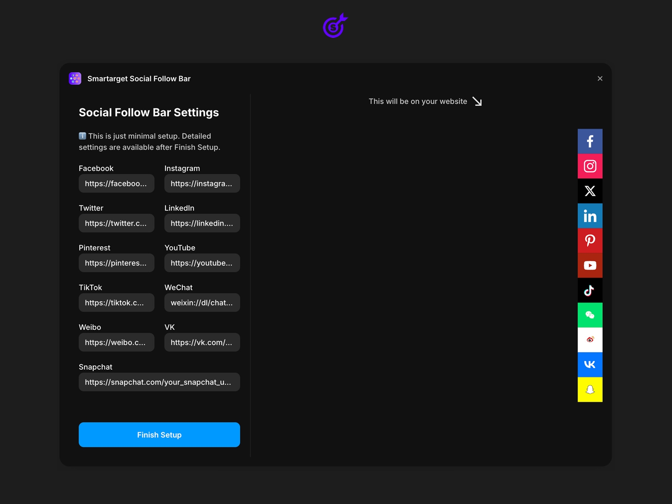Select the YouTube icon on the follow bar
The image size is (672, 504).
point(590,265)
